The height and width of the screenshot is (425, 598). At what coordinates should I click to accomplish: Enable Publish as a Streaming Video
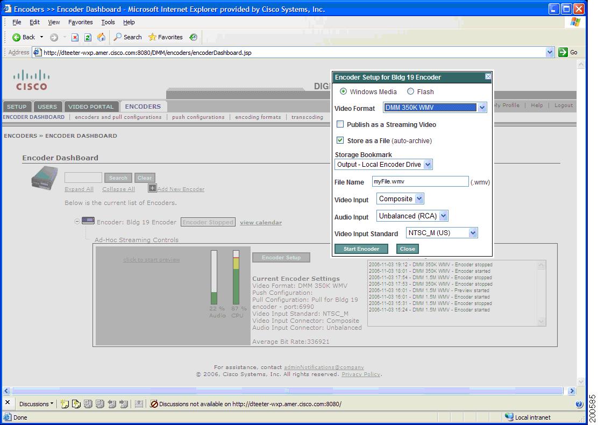(341, 124)
